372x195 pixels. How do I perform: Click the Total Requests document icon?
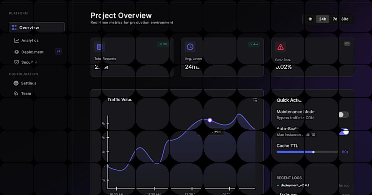click(x=100, y=47)
